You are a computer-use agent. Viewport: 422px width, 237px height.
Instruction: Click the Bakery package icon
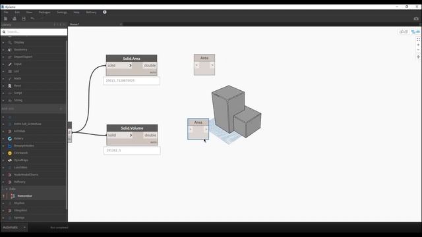click(10, 139)
